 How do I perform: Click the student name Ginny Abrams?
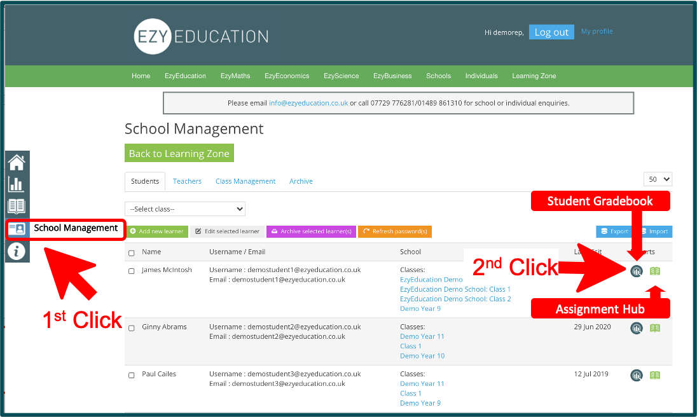tap(165, 327)
